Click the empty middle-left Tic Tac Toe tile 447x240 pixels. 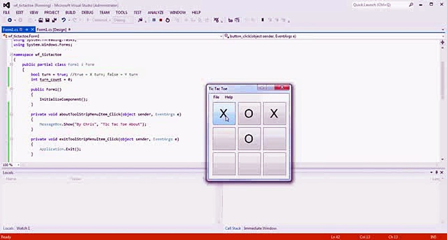click(224, 139)
